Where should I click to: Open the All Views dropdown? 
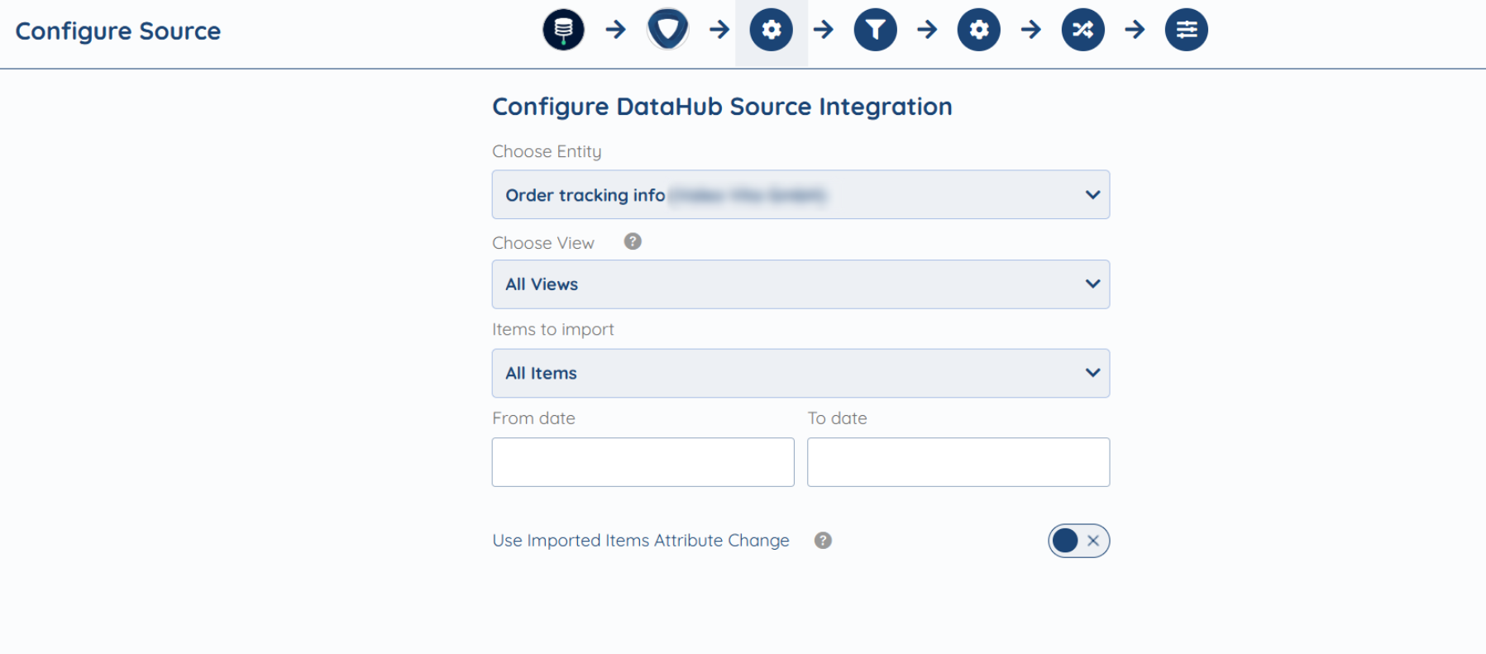point(800,284)
